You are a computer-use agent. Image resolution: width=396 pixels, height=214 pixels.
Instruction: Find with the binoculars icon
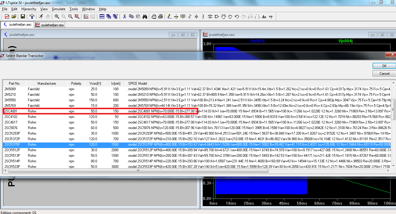click(145, 16)
